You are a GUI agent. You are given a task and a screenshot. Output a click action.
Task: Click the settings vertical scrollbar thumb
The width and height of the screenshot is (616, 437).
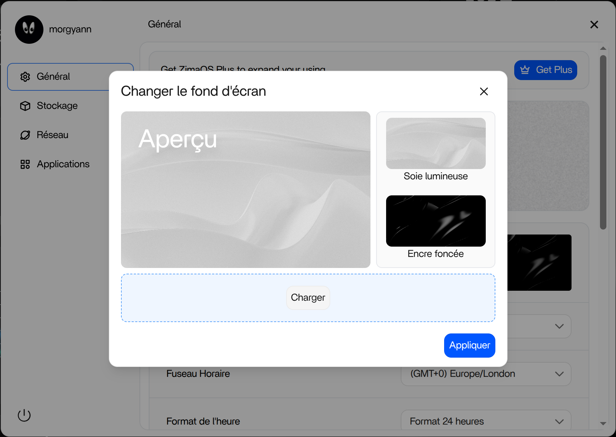(x=603, y=142)
